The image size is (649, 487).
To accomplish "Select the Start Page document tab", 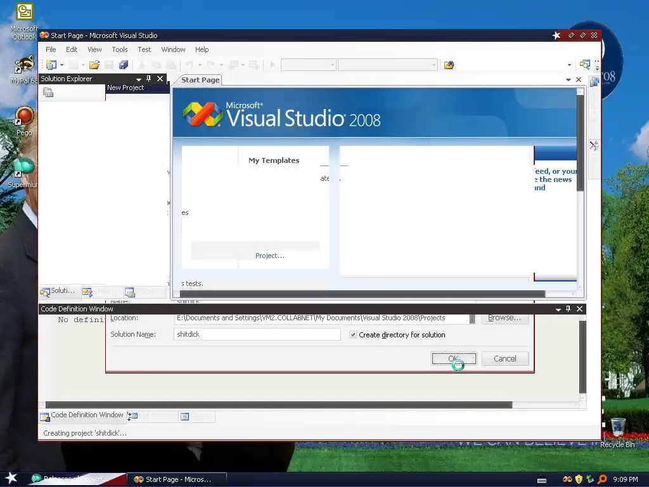I will click(x=200, y=80).
